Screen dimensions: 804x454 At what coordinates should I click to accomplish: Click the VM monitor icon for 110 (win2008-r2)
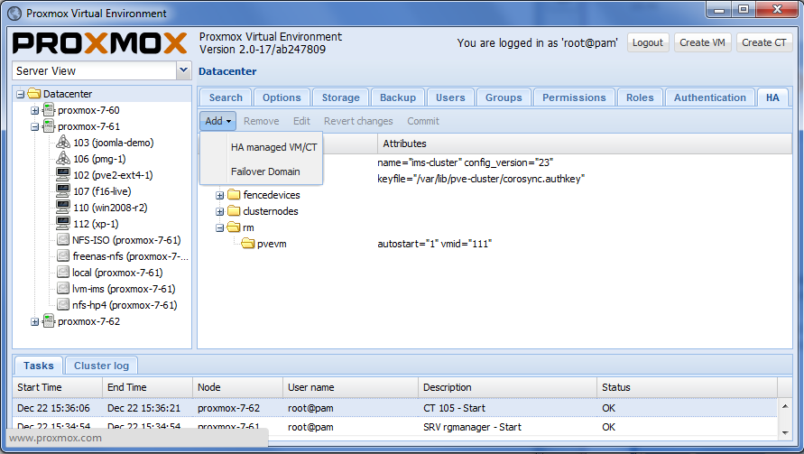63,208
